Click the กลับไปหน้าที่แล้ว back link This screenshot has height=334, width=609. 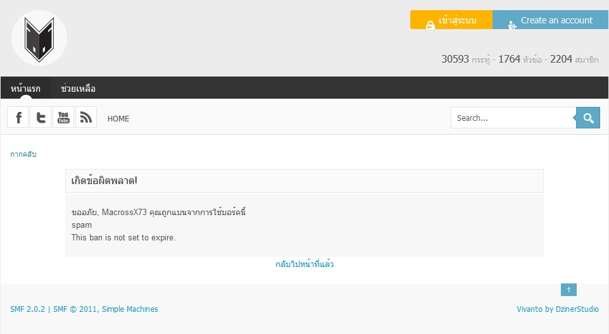tap(304, 264)
